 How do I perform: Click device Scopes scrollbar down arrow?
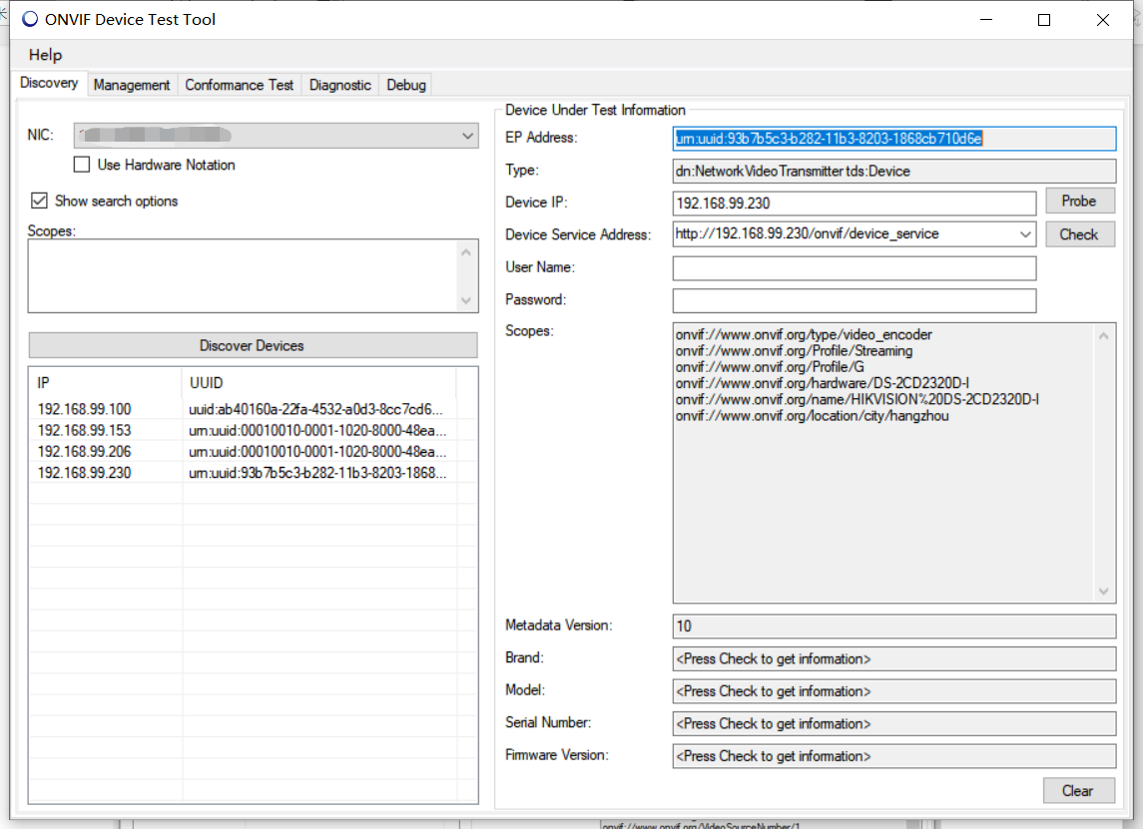coord(1104,591)
